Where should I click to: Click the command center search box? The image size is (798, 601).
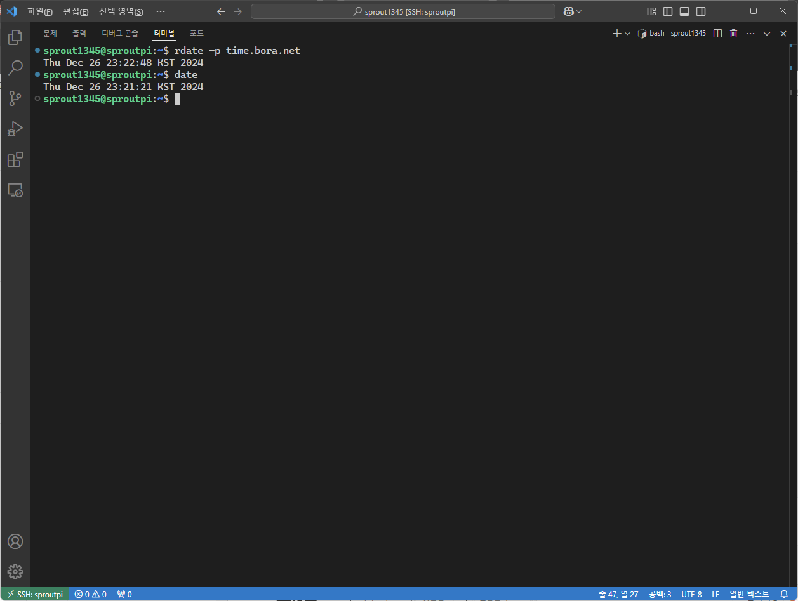click(x=403, y=11)
